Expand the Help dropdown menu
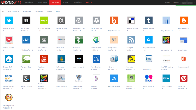Image resolution: width=196 pixels, height=110 pixels. click(x=89, y=2)
